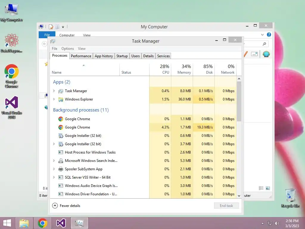Open Computer ribbon tab in My Computer
The image size is (305, 229).
click(67, 35)
